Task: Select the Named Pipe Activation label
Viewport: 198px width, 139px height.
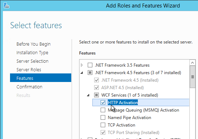Action: click(x=129, y=118)
